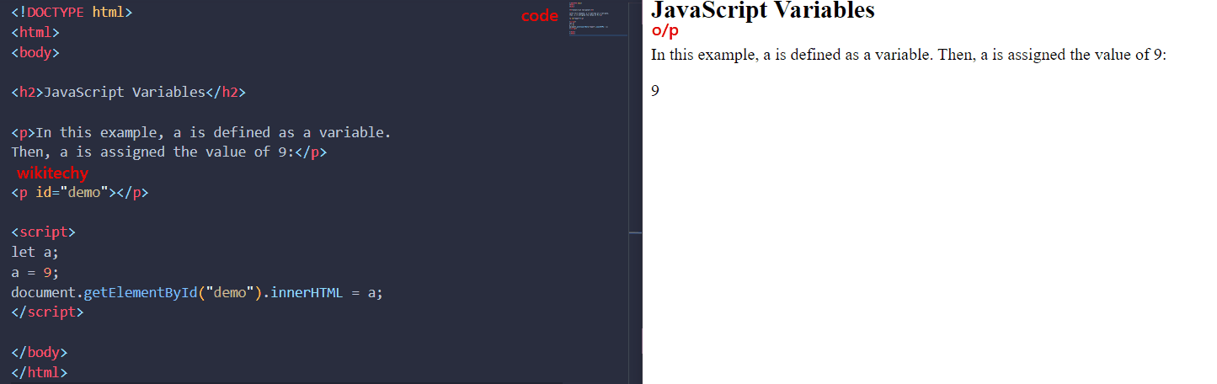Click the closing </body> tag line
The image size is (1217, 384).
40,352
